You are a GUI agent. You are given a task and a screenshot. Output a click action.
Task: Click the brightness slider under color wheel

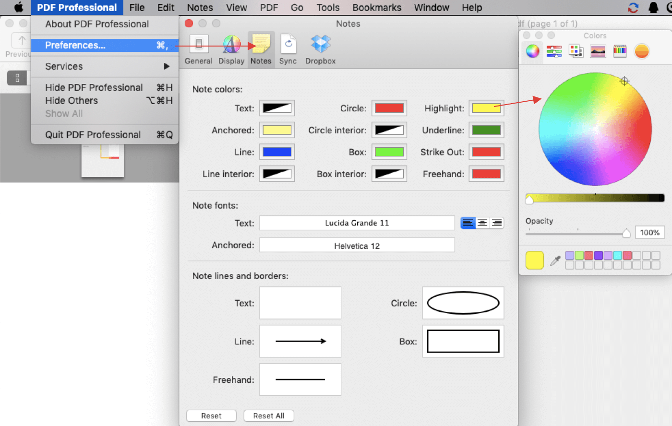[595, 198]
